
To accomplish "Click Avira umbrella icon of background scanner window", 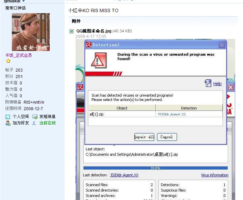I will [80, 87].
